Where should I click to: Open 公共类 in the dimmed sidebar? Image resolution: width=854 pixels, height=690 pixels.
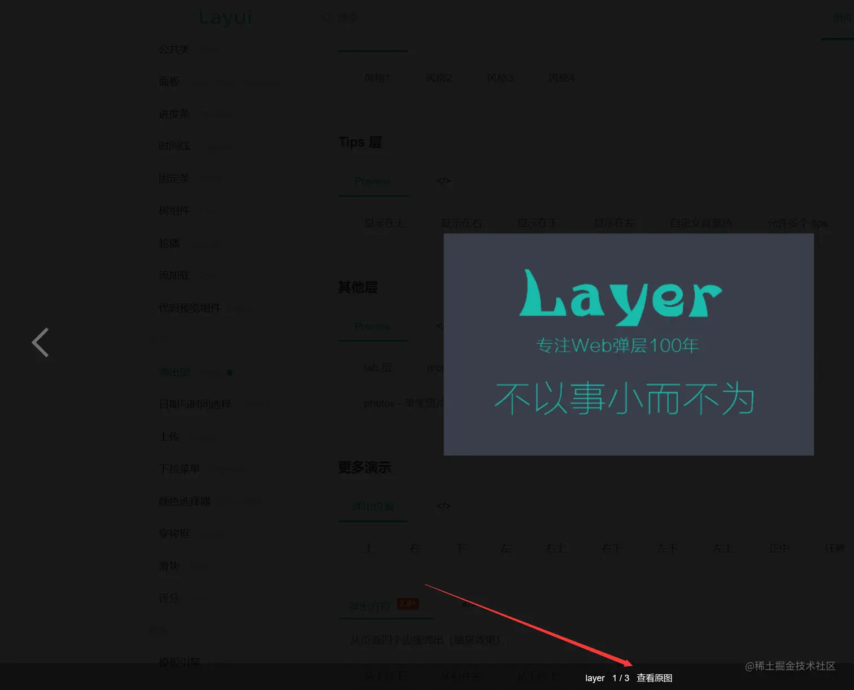click(x=174, y=49)
